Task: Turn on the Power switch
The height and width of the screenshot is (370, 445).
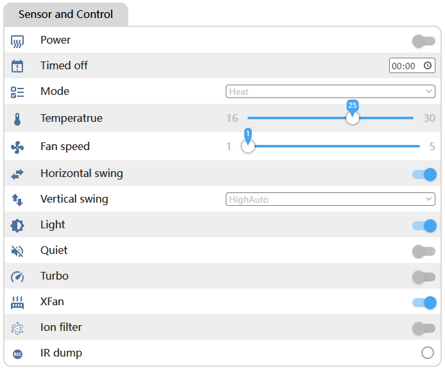Action: [424, 41]
